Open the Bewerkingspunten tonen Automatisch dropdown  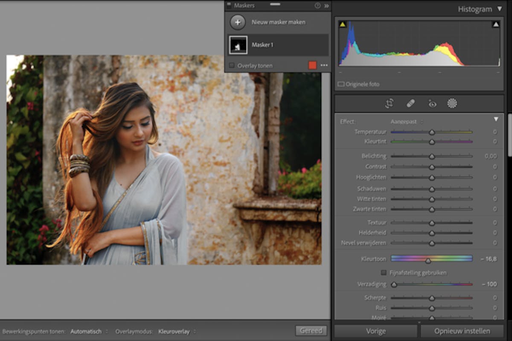89,331
